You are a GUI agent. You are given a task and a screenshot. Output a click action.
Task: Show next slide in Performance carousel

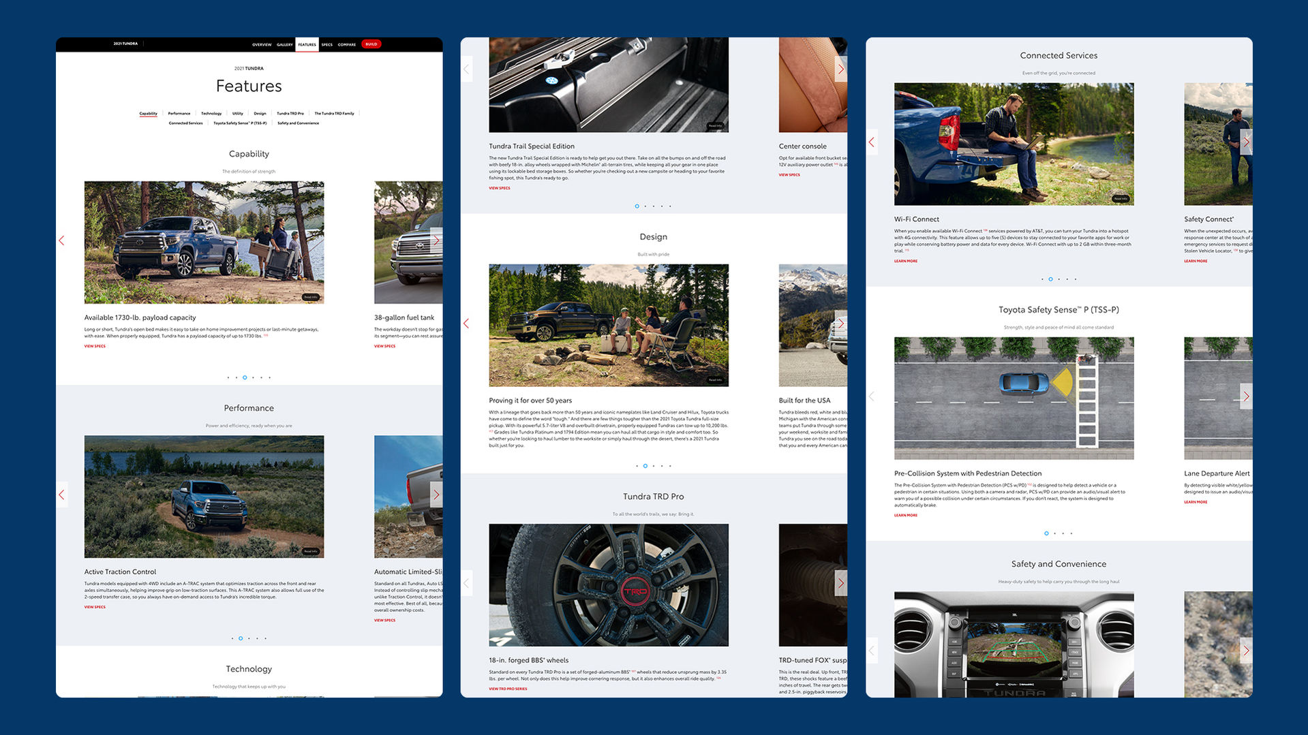pos(436,495)
